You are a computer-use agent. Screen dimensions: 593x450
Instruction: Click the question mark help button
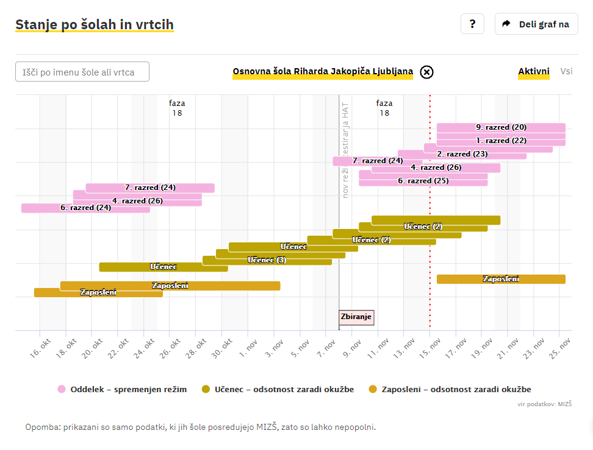pos(472,24)
